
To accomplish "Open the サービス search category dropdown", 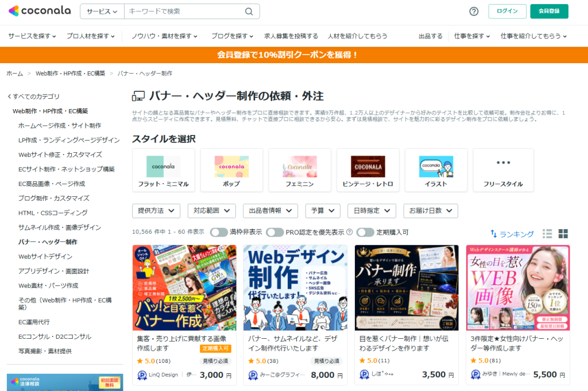I will tap(102, 11).
